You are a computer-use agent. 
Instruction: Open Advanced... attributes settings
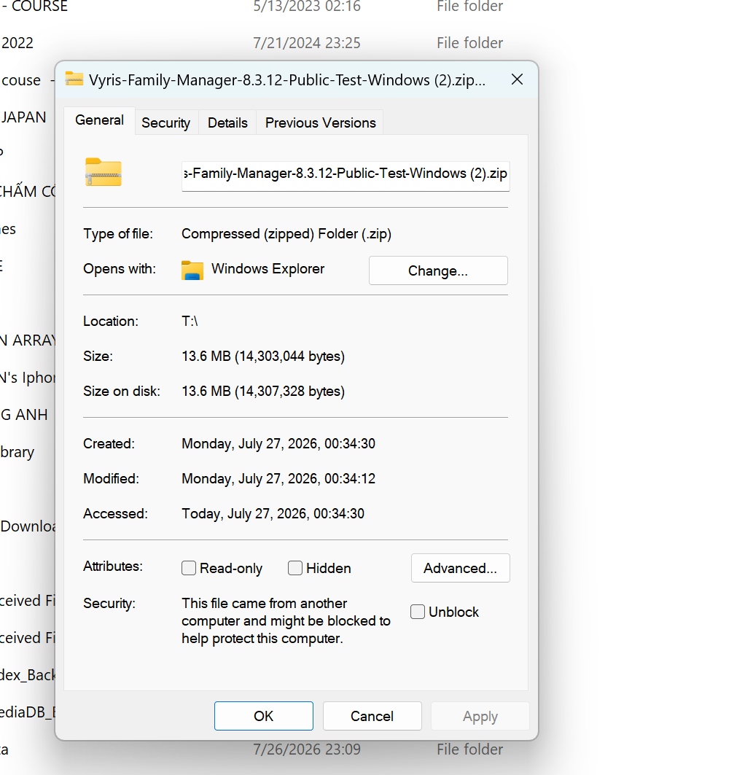(461, 568)
